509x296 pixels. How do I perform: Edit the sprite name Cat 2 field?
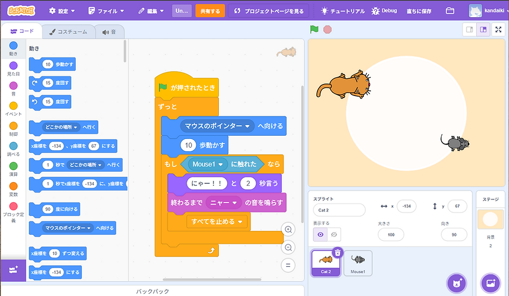pyautogui.click(x=339, y=210)
